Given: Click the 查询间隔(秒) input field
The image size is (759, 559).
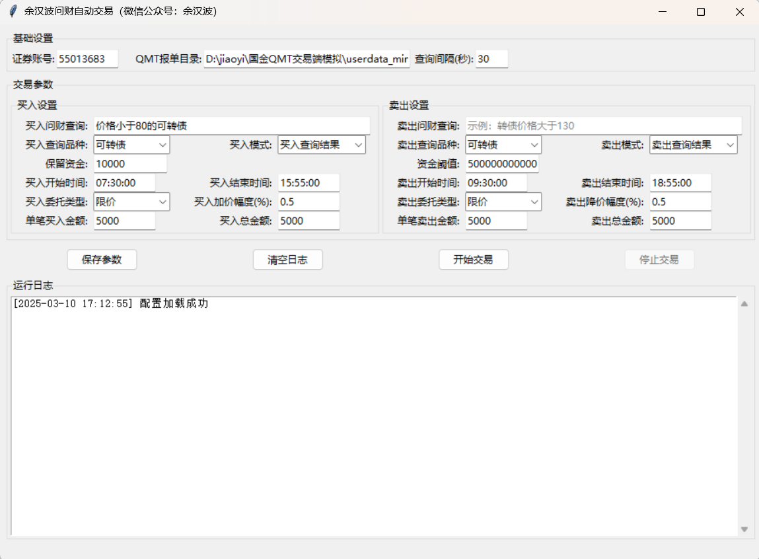Looking at the screenshot, I should (491, 59).
